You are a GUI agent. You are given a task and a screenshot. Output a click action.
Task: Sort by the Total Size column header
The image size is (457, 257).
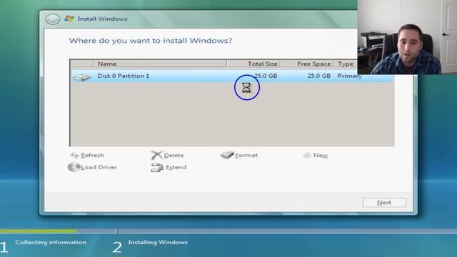[253, 64]
